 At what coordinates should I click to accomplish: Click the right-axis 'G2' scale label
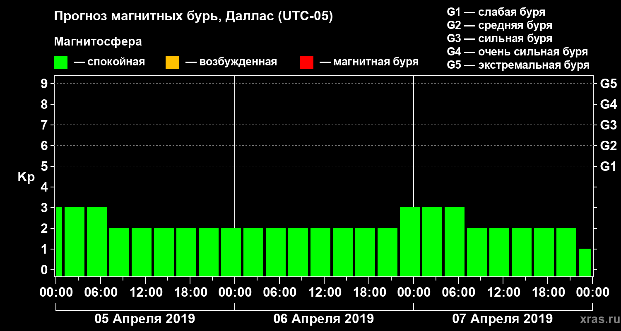click(x=609, y=146)
